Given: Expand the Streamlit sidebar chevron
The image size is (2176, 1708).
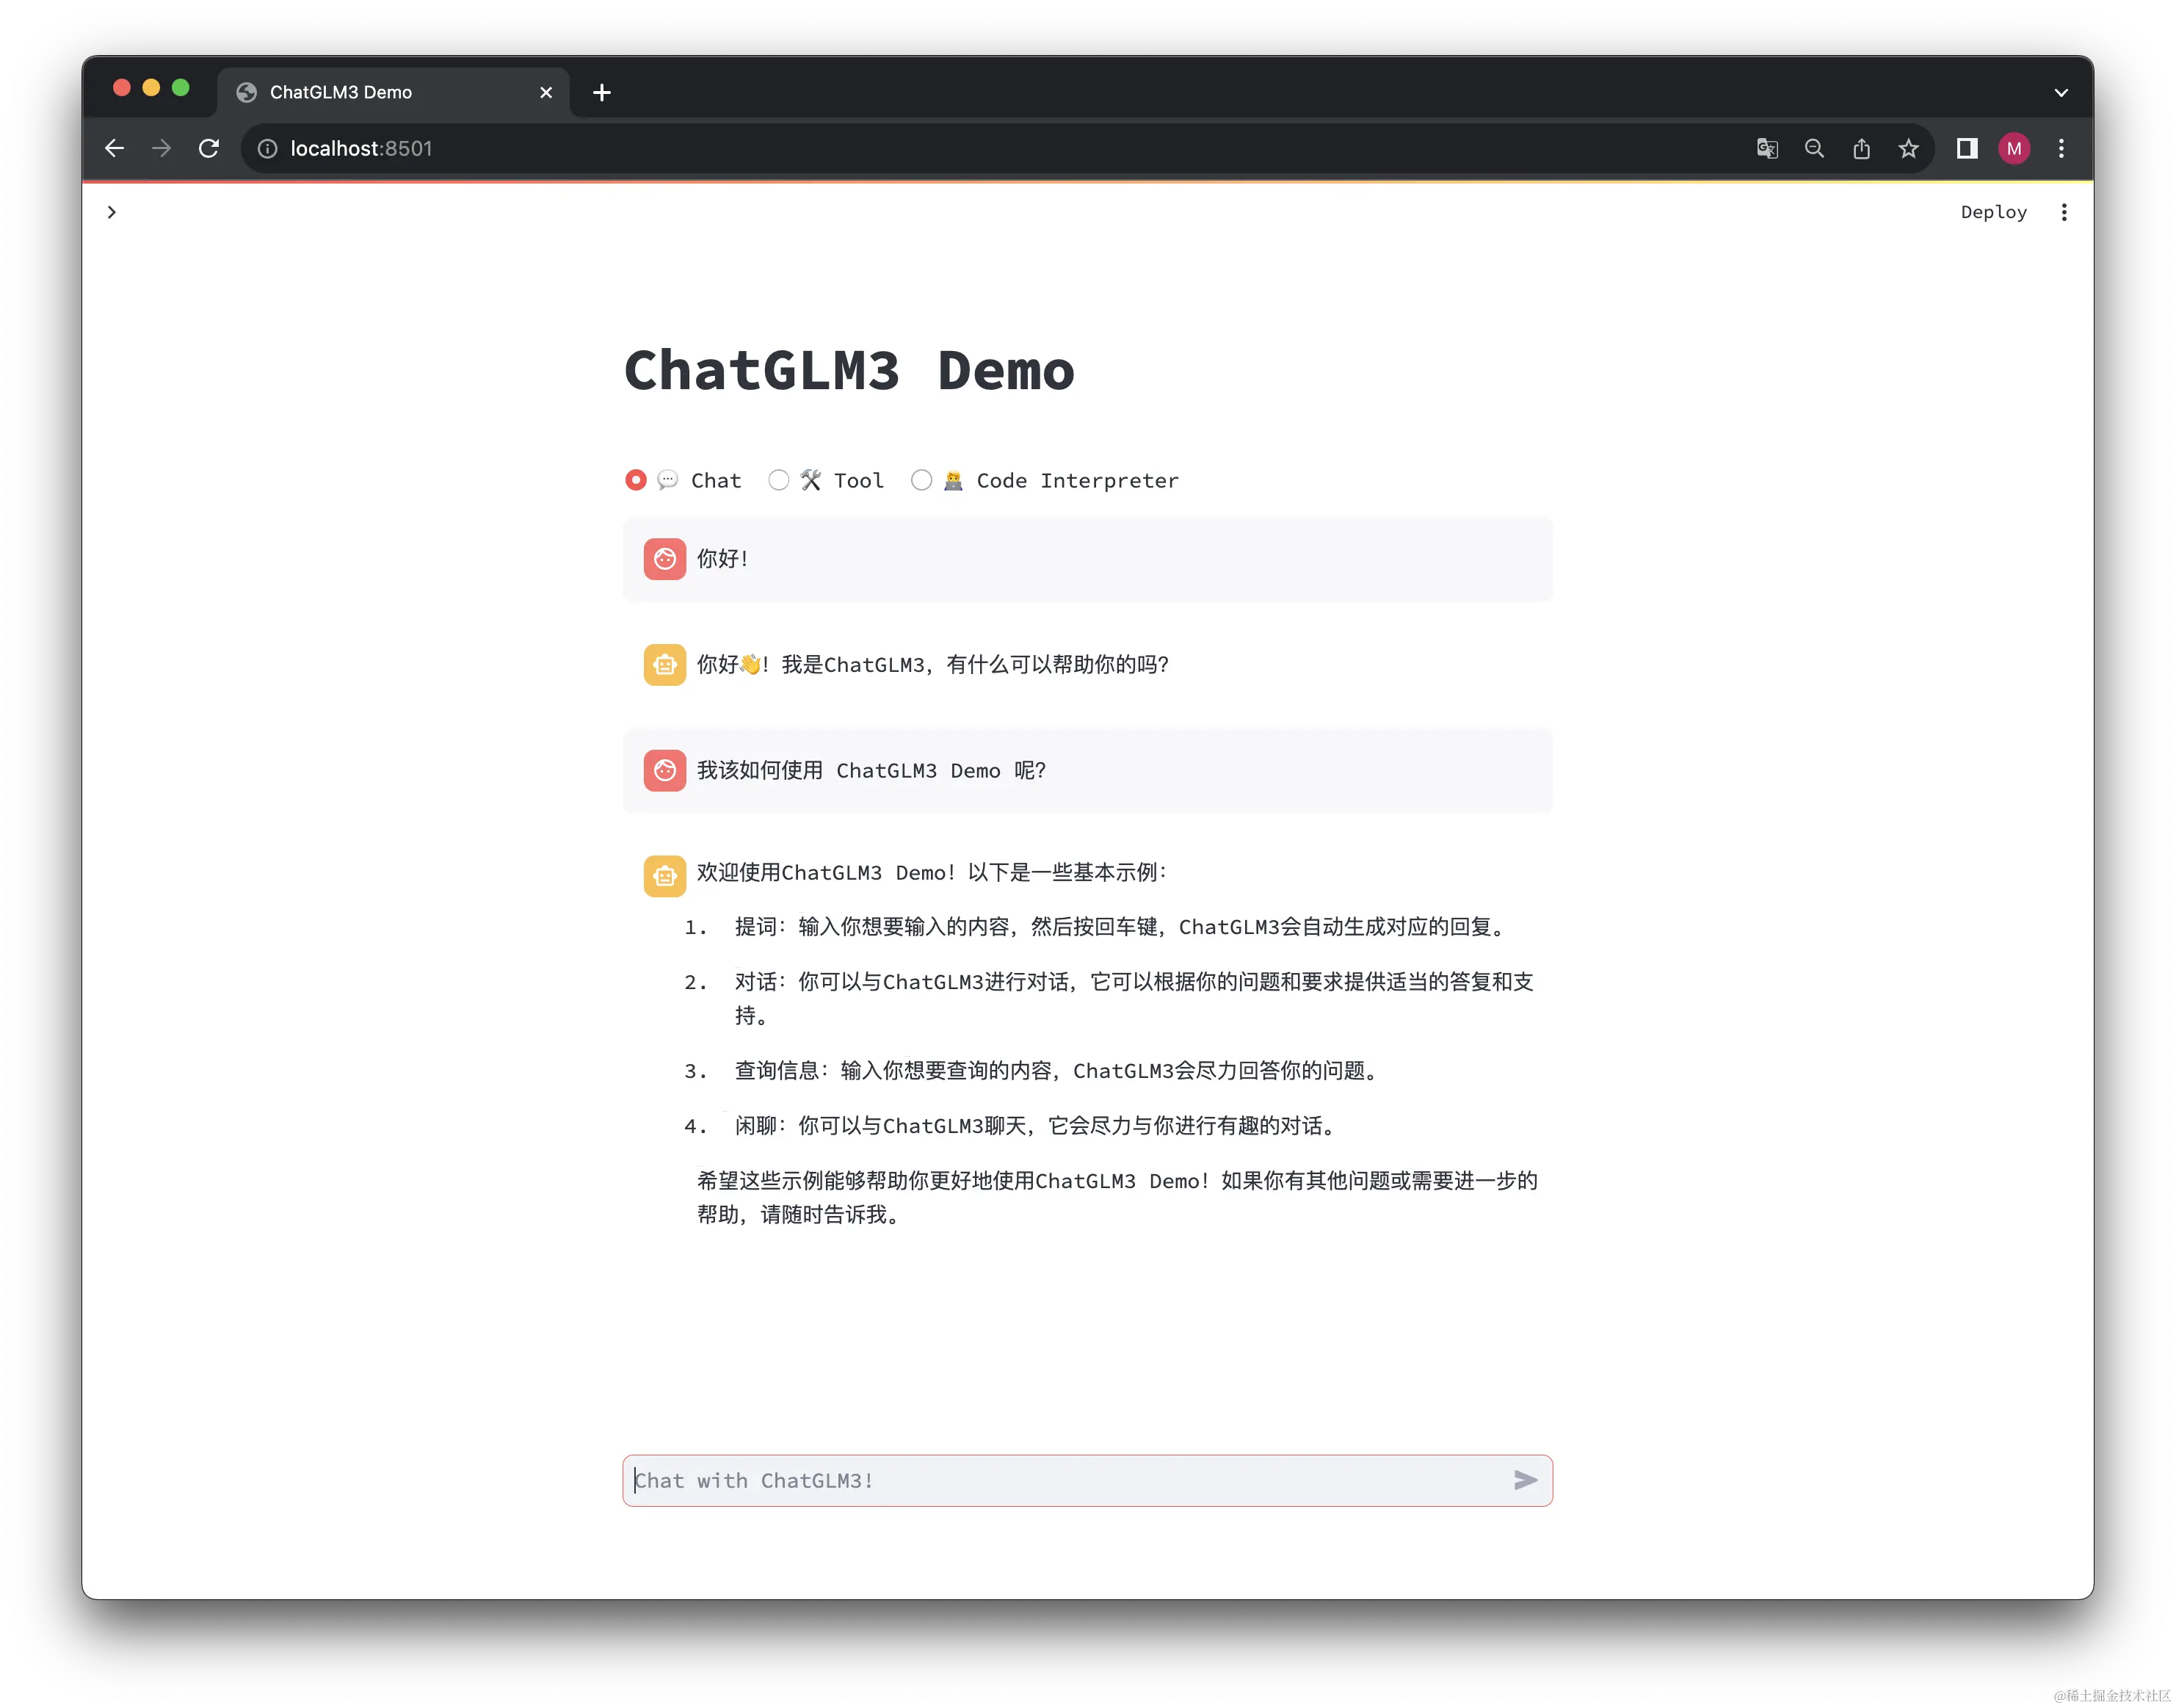Looking at the screenshot, I should (111, 212).
